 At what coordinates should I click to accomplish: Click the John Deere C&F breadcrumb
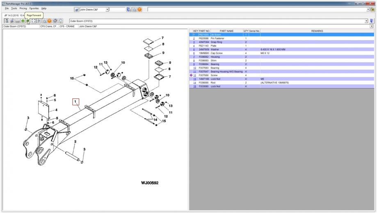point(88,26)
